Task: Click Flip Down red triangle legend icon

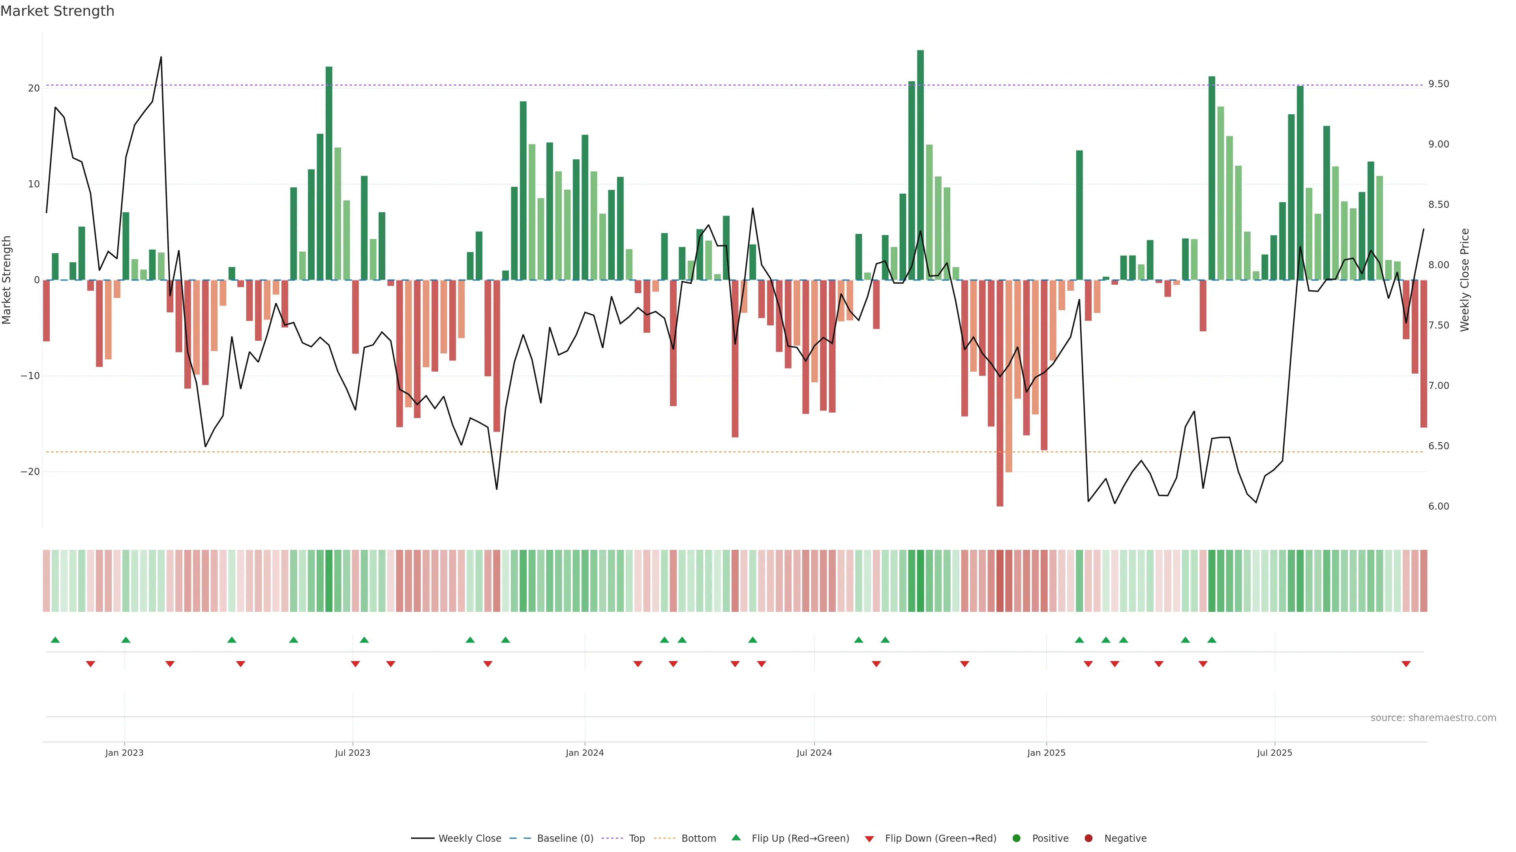Action: point(869,839)
